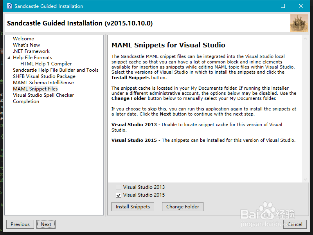The width and height of the screenshot is (313, 235).
Task: Select the Welcome page in the tree
Action: pos(23,38)
